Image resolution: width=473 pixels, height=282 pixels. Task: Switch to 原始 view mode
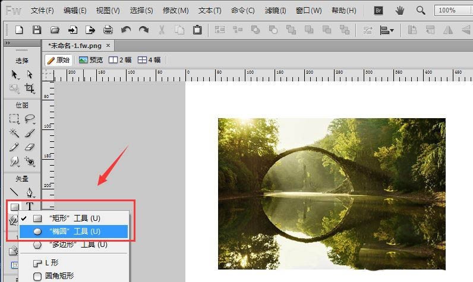pos(59,60)
